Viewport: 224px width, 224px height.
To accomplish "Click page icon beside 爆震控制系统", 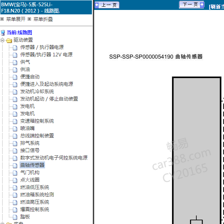I will coord(15,210).
